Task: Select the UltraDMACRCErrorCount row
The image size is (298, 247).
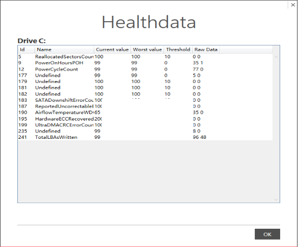Action: point(145,125)
